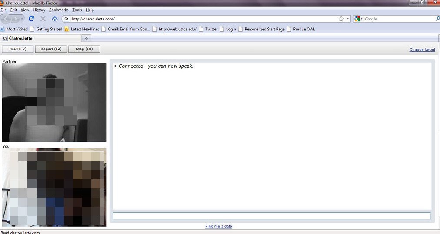Open the Bookmarks menu

pyautogui.click(x=59, y=10)
